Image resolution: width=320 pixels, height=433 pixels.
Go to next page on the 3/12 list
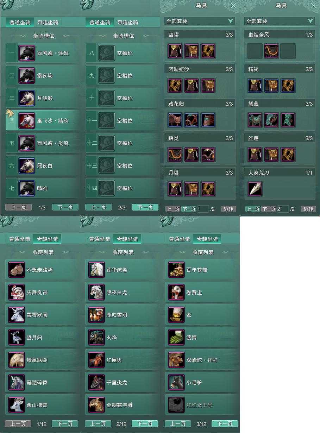(x=225, y=423)
